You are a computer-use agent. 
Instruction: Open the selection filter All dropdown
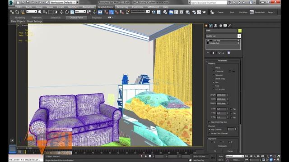(x=32, y=11)
